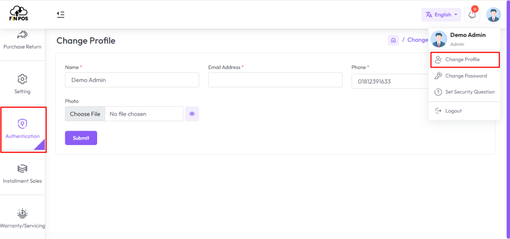Open Purchase Return sidebar label
The image size is (510, 239).
(22, 47)
